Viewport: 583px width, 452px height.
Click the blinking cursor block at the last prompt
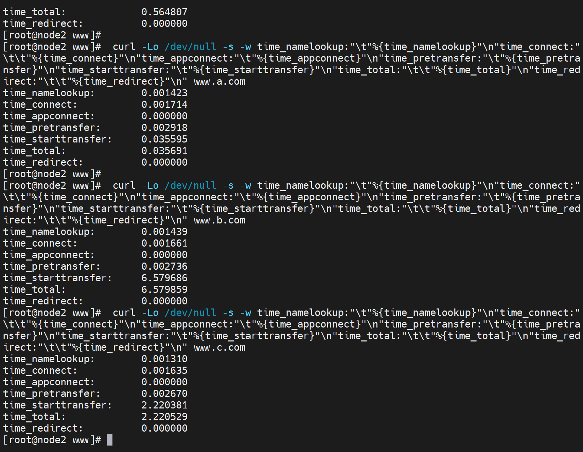tap(109, 440)
